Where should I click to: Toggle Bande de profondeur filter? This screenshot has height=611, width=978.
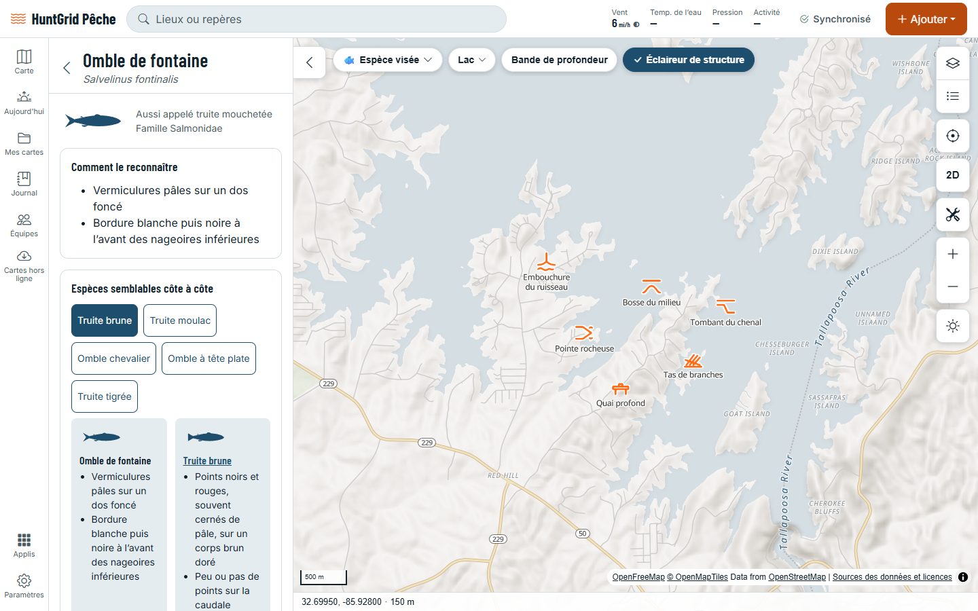coord(560,60)
